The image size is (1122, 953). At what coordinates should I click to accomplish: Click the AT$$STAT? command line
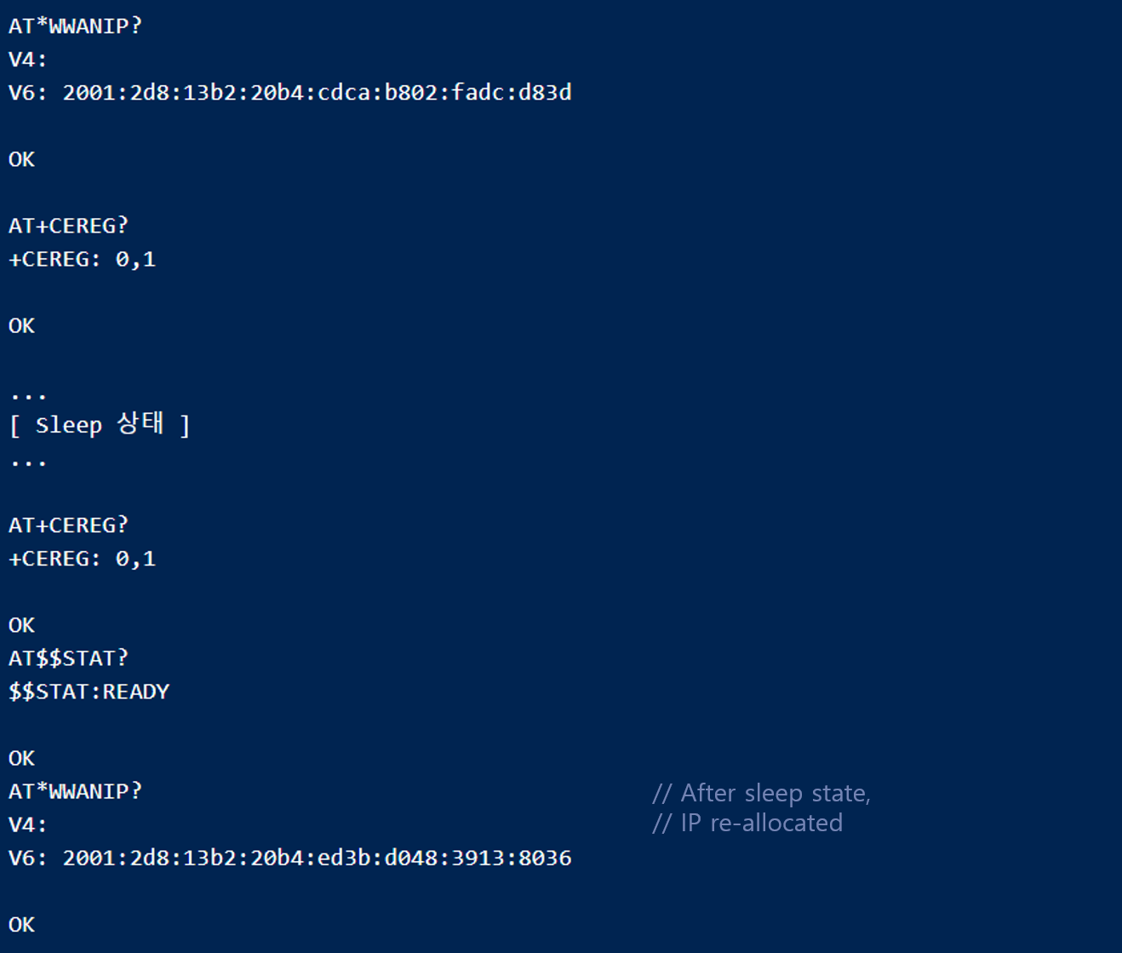68,658
